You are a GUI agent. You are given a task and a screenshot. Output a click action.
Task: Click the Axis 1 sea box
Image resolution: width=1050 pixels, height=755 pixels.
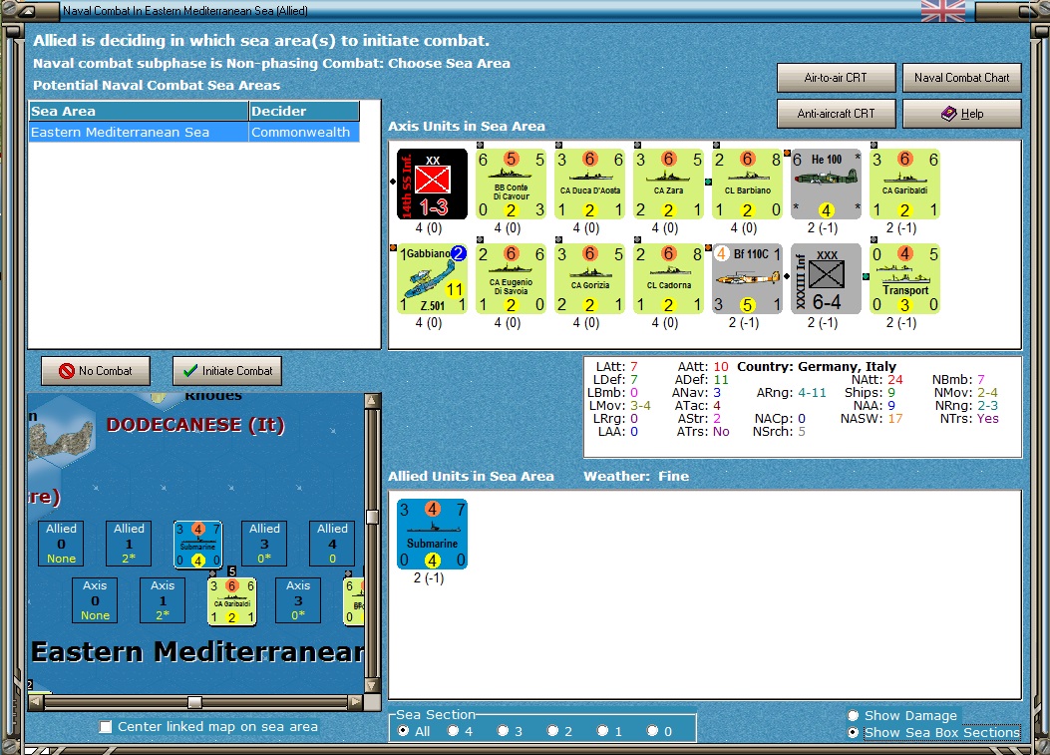163,600
